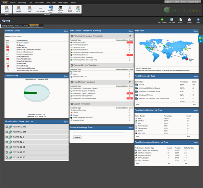Image resolution: width=203 pixels, height=188 pixels.
Task: Open the Edit View icon
Action: click(x=172, y=19)
